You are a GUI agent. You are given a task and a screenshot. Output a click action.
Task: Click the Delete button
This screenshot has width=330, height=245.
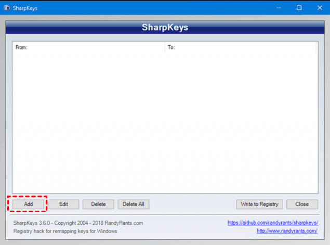tap(99, 204)
